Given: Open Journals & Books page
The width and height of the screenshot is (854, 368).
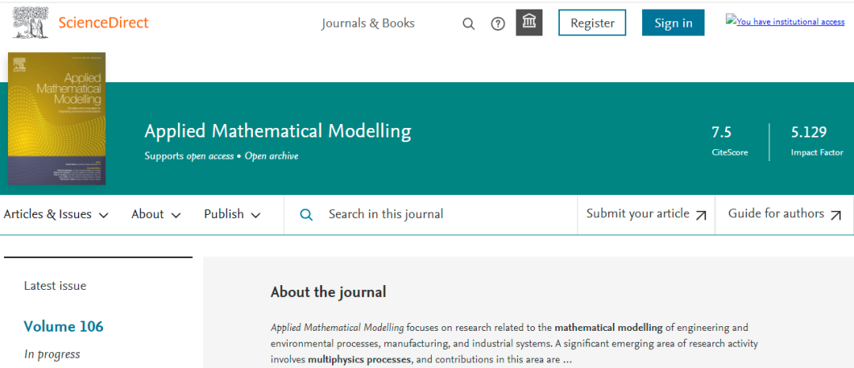Looking at the screenshot, I should pyautogui.click(x=368, y=23).
